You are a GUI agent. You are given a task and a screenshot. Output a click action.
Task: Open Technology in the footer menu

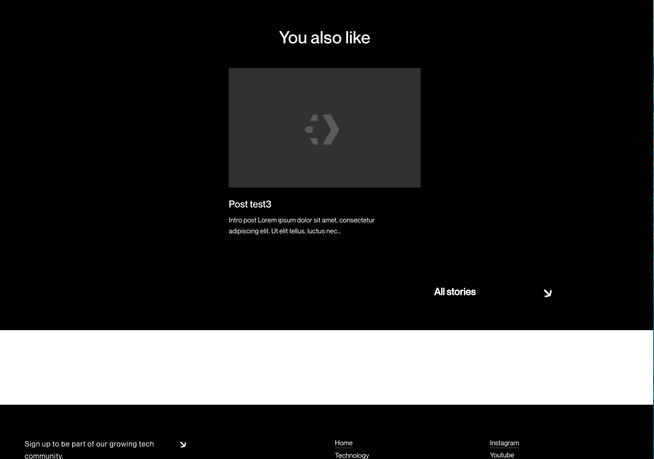click(x=352, y=455)
